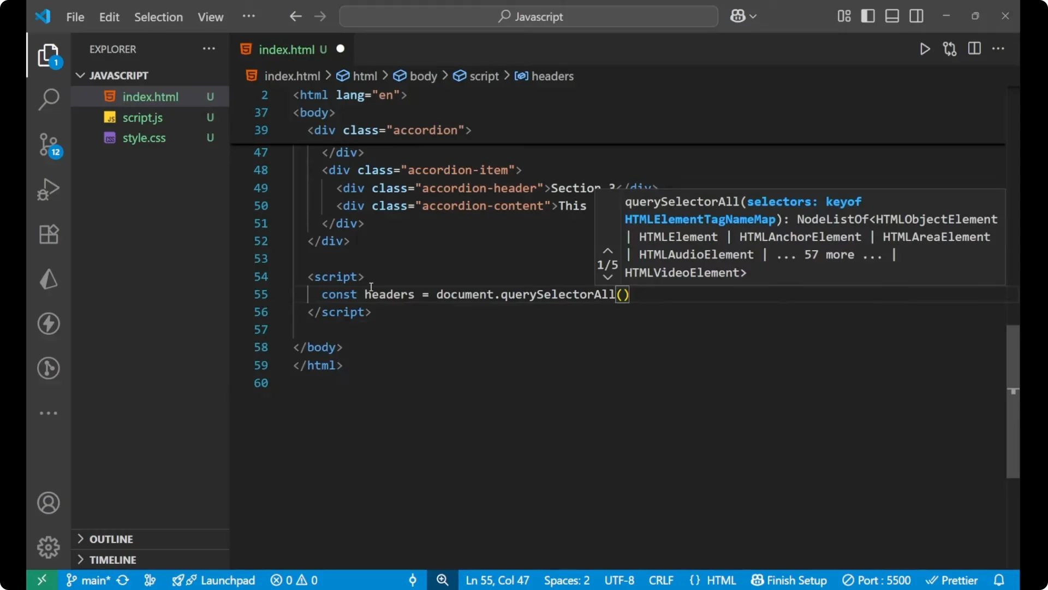Select the Run and Debug icon
1048x590 pixels.
[49, 188]
